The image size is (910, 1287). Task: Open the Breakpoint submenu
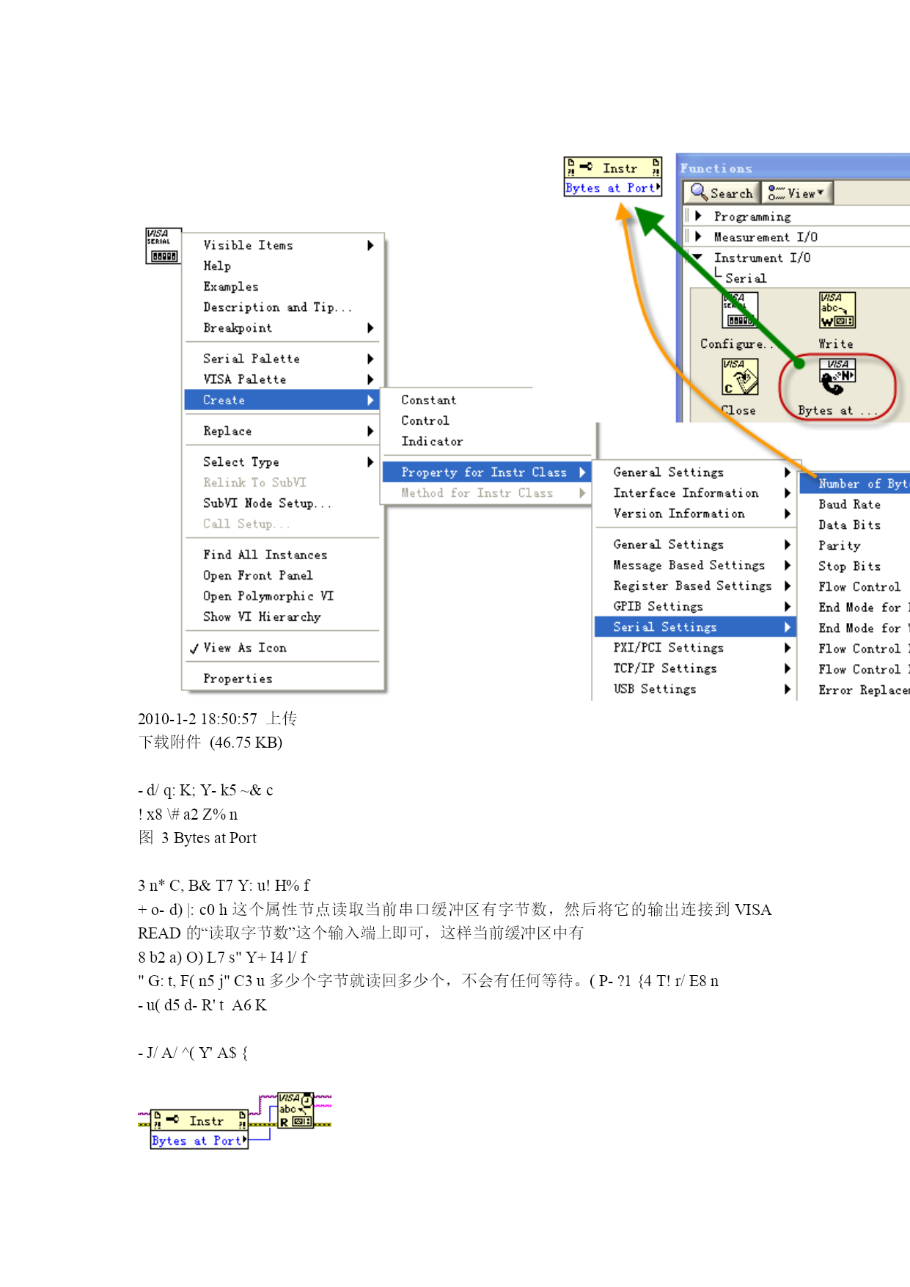282,327
